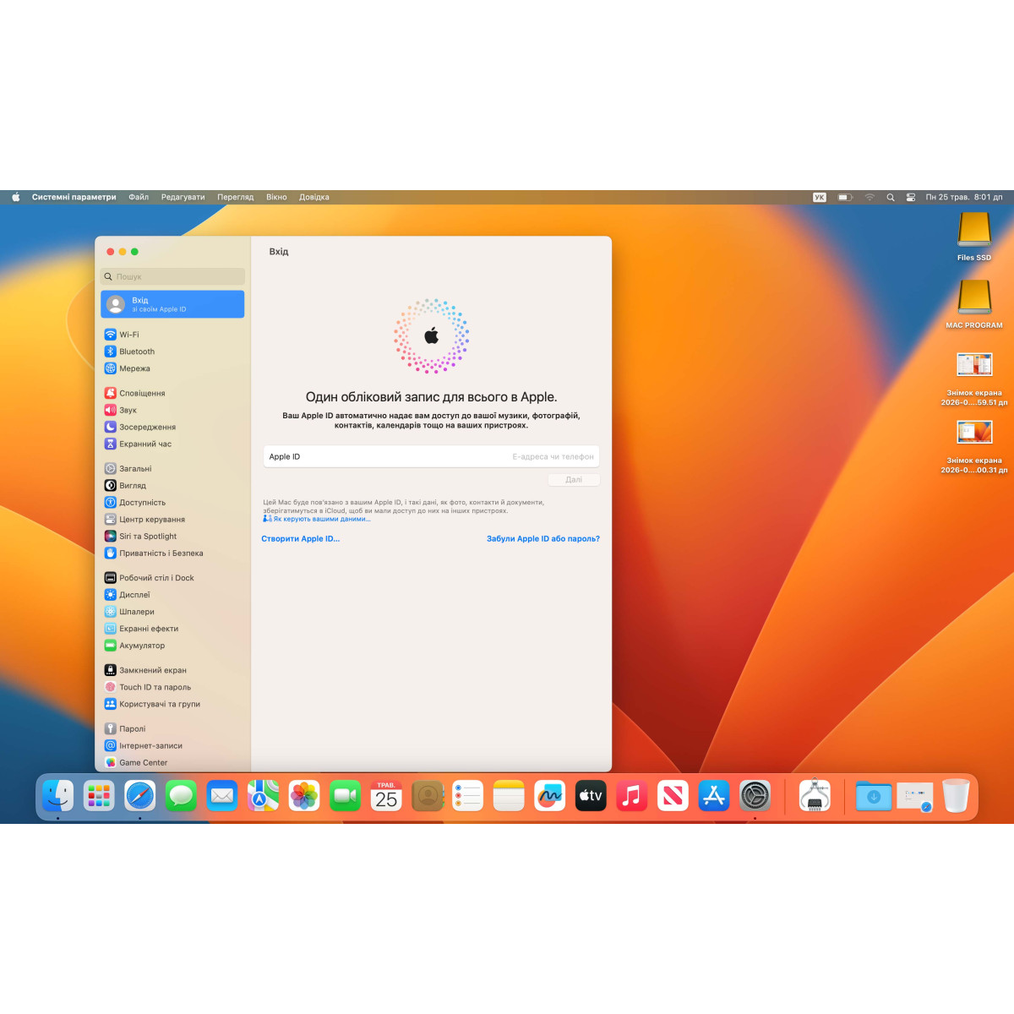Click the battery status icon
The image size is (1014, 1014).
(x=845, y=197)
